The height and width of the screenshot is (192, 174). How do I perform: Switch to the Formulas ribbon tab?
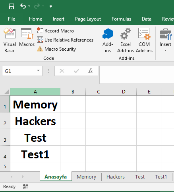pos(121,19)
